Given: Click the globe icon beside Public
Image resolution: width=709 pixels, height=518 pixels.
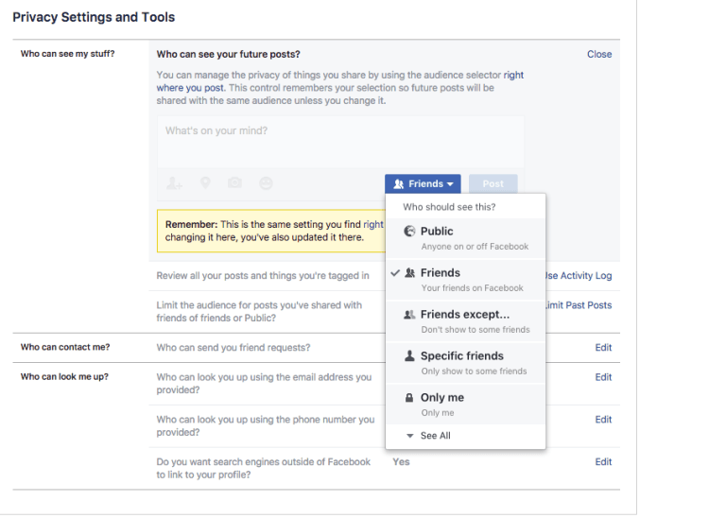Looking at the screenshot, I should 409,232.
